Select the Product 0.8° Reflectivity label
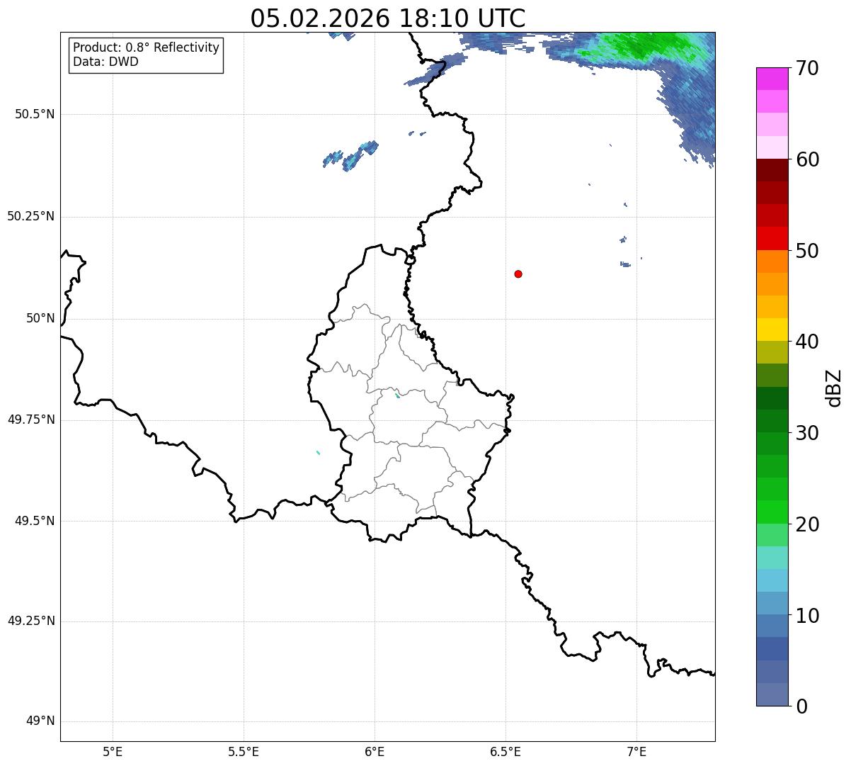Image resolution: width=851 pixels, height=766 pixels. 147,47
